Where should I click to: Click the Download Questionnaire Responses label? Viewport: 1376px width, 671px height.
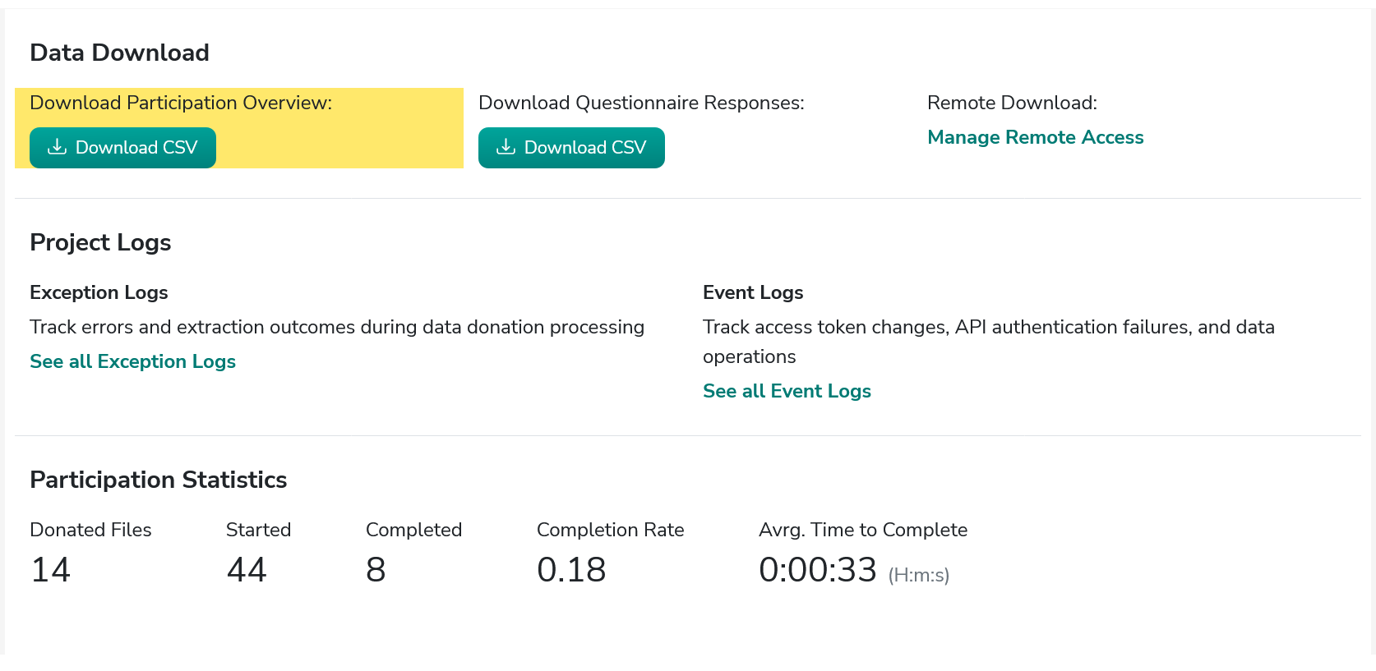pos(641,103)
